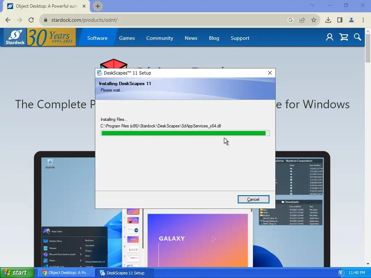The height and width of the screenshot is (278, 371).
Task: Open the shopping cart icon
Action: [x=343, y=37]
